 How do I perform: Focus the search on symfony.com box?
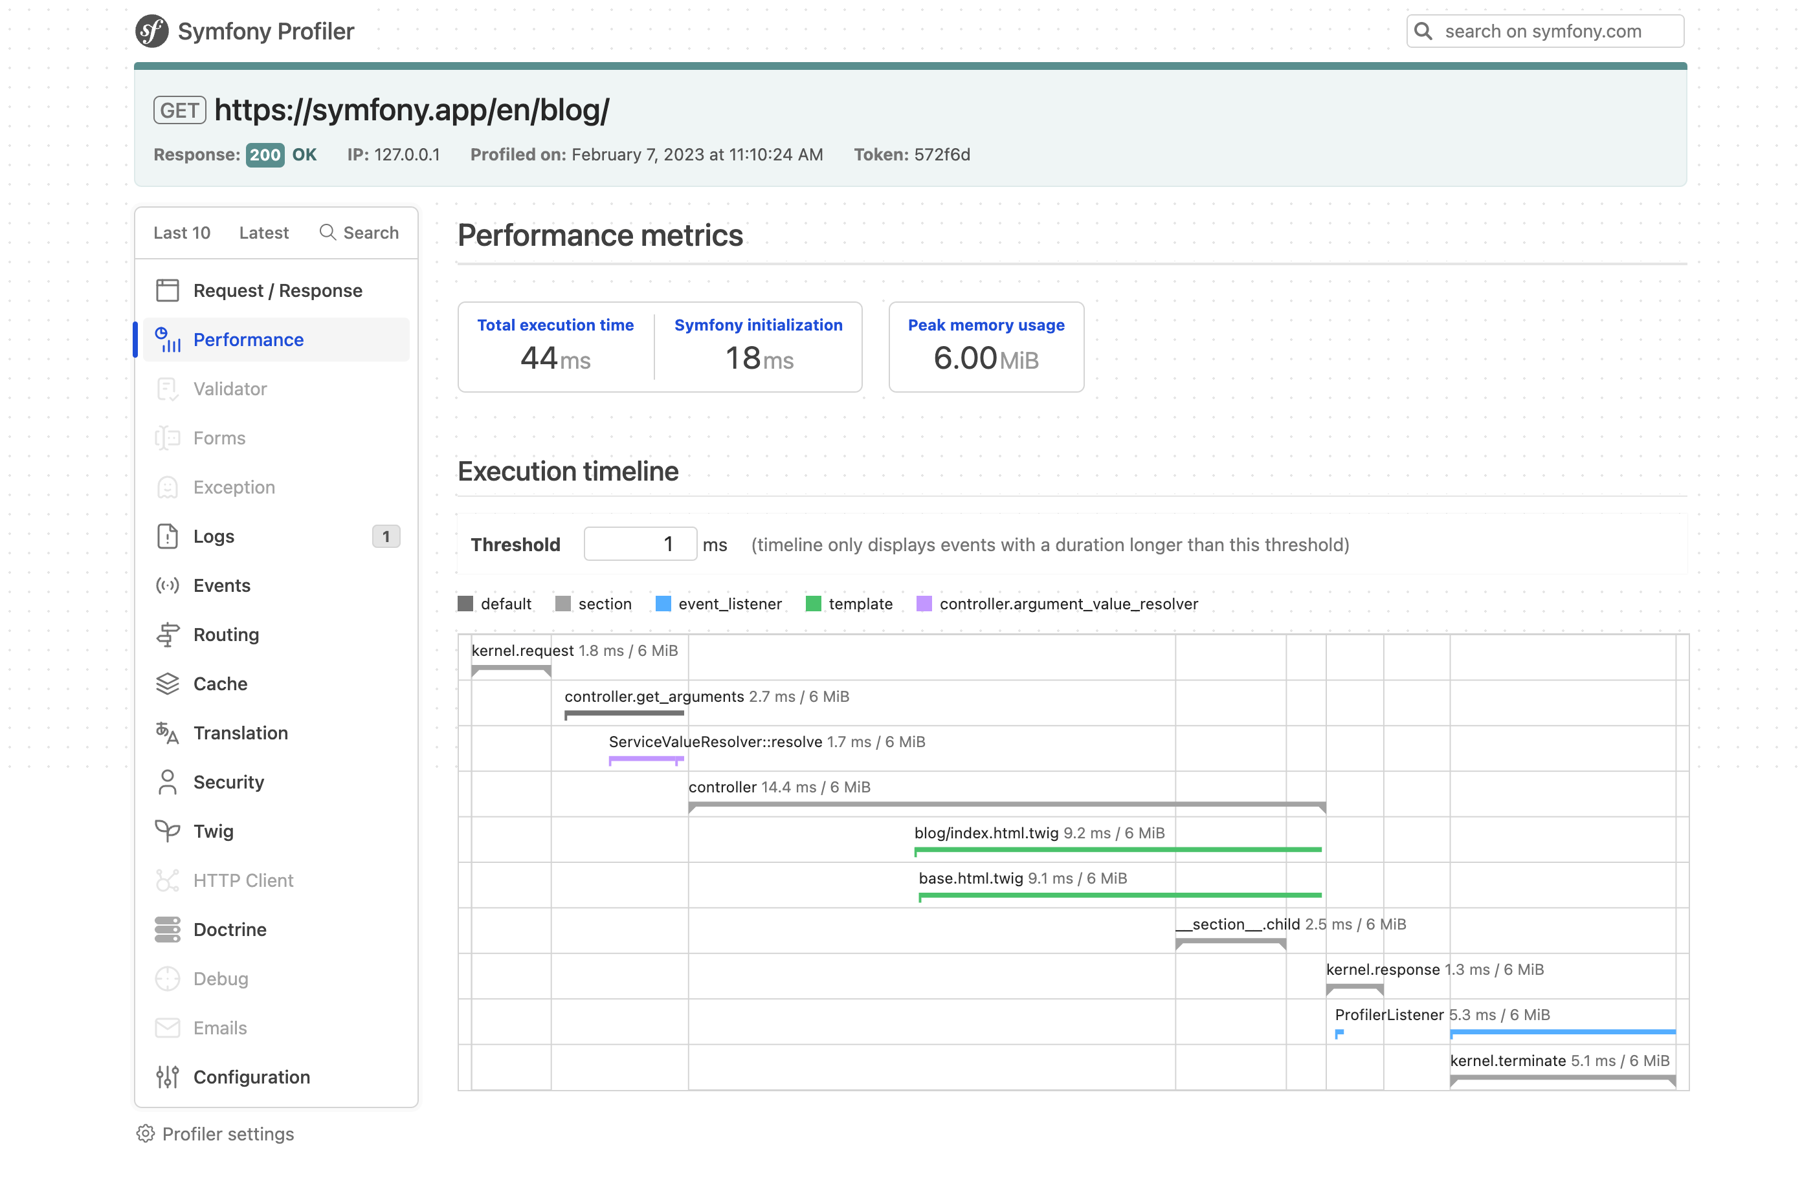[1552, 31]
